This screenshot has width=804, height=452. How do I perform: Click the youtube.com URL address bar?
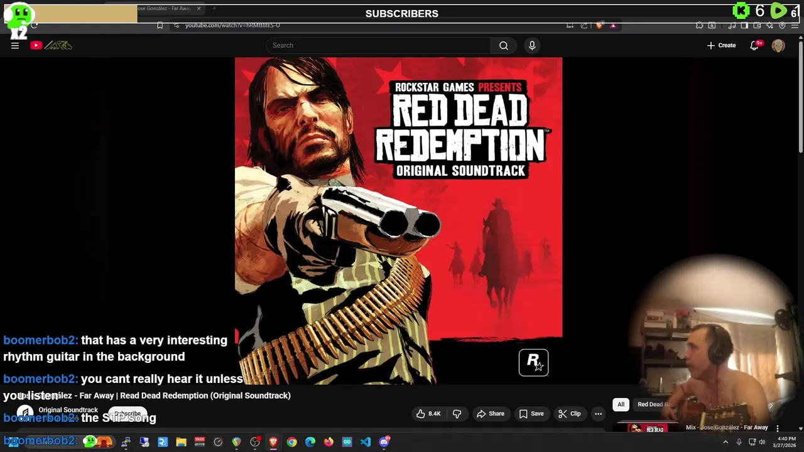coord(232,25)
